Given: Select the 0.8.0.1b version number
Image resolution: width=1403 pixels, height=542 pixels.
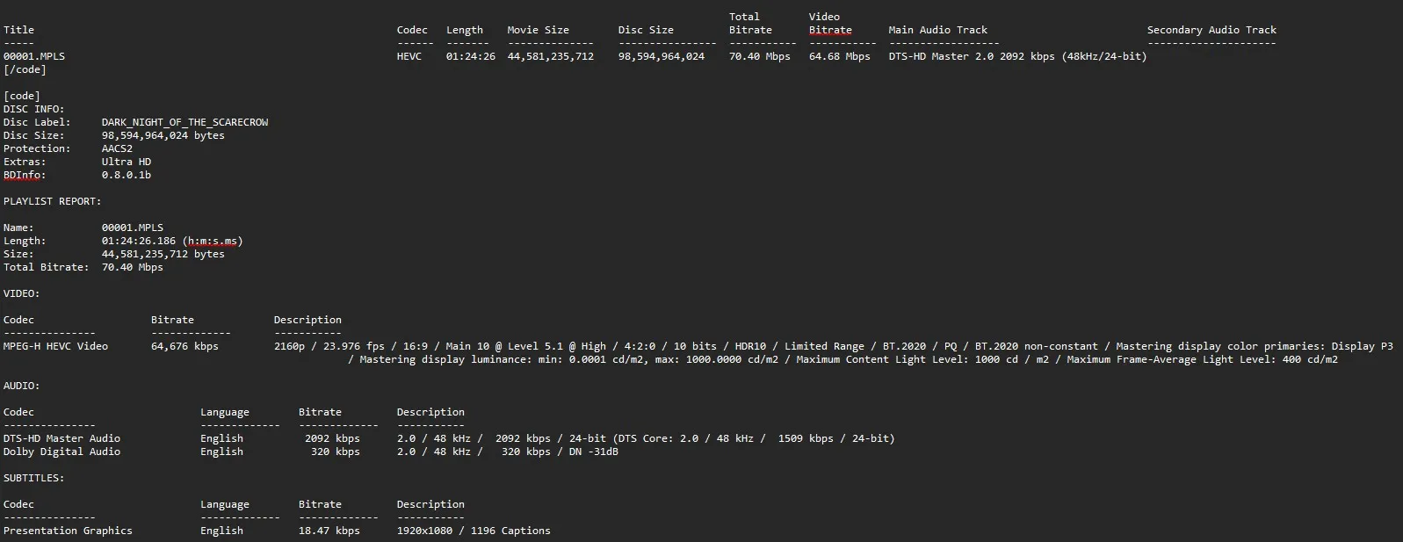Looking at the screenshot, I should click(126, 175).
